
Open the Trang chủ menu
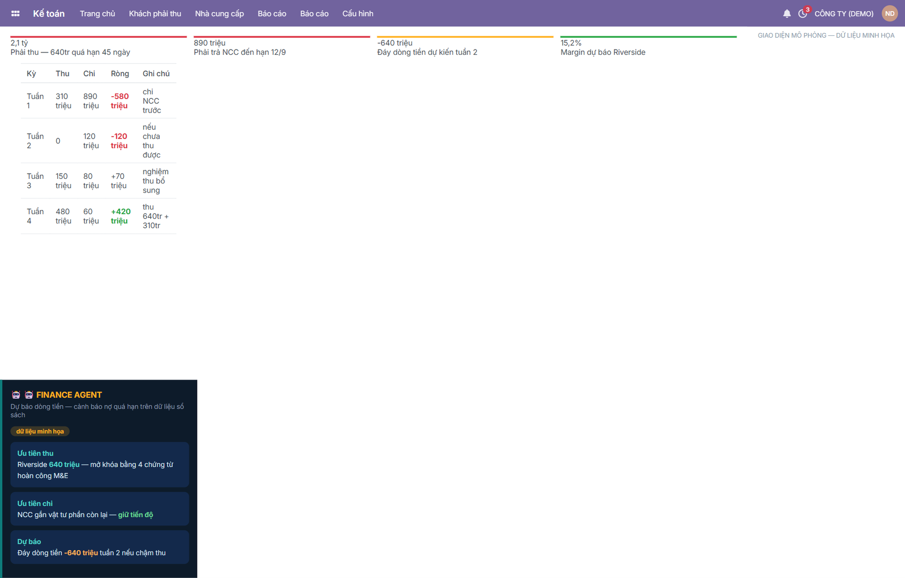tap(98, 14)
